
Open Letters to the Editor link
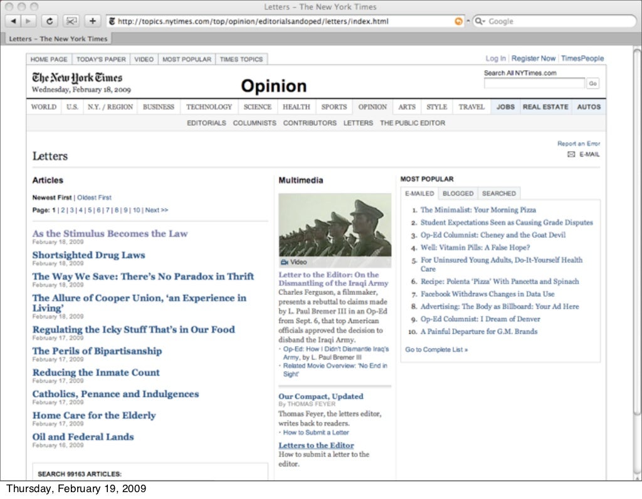316,445
